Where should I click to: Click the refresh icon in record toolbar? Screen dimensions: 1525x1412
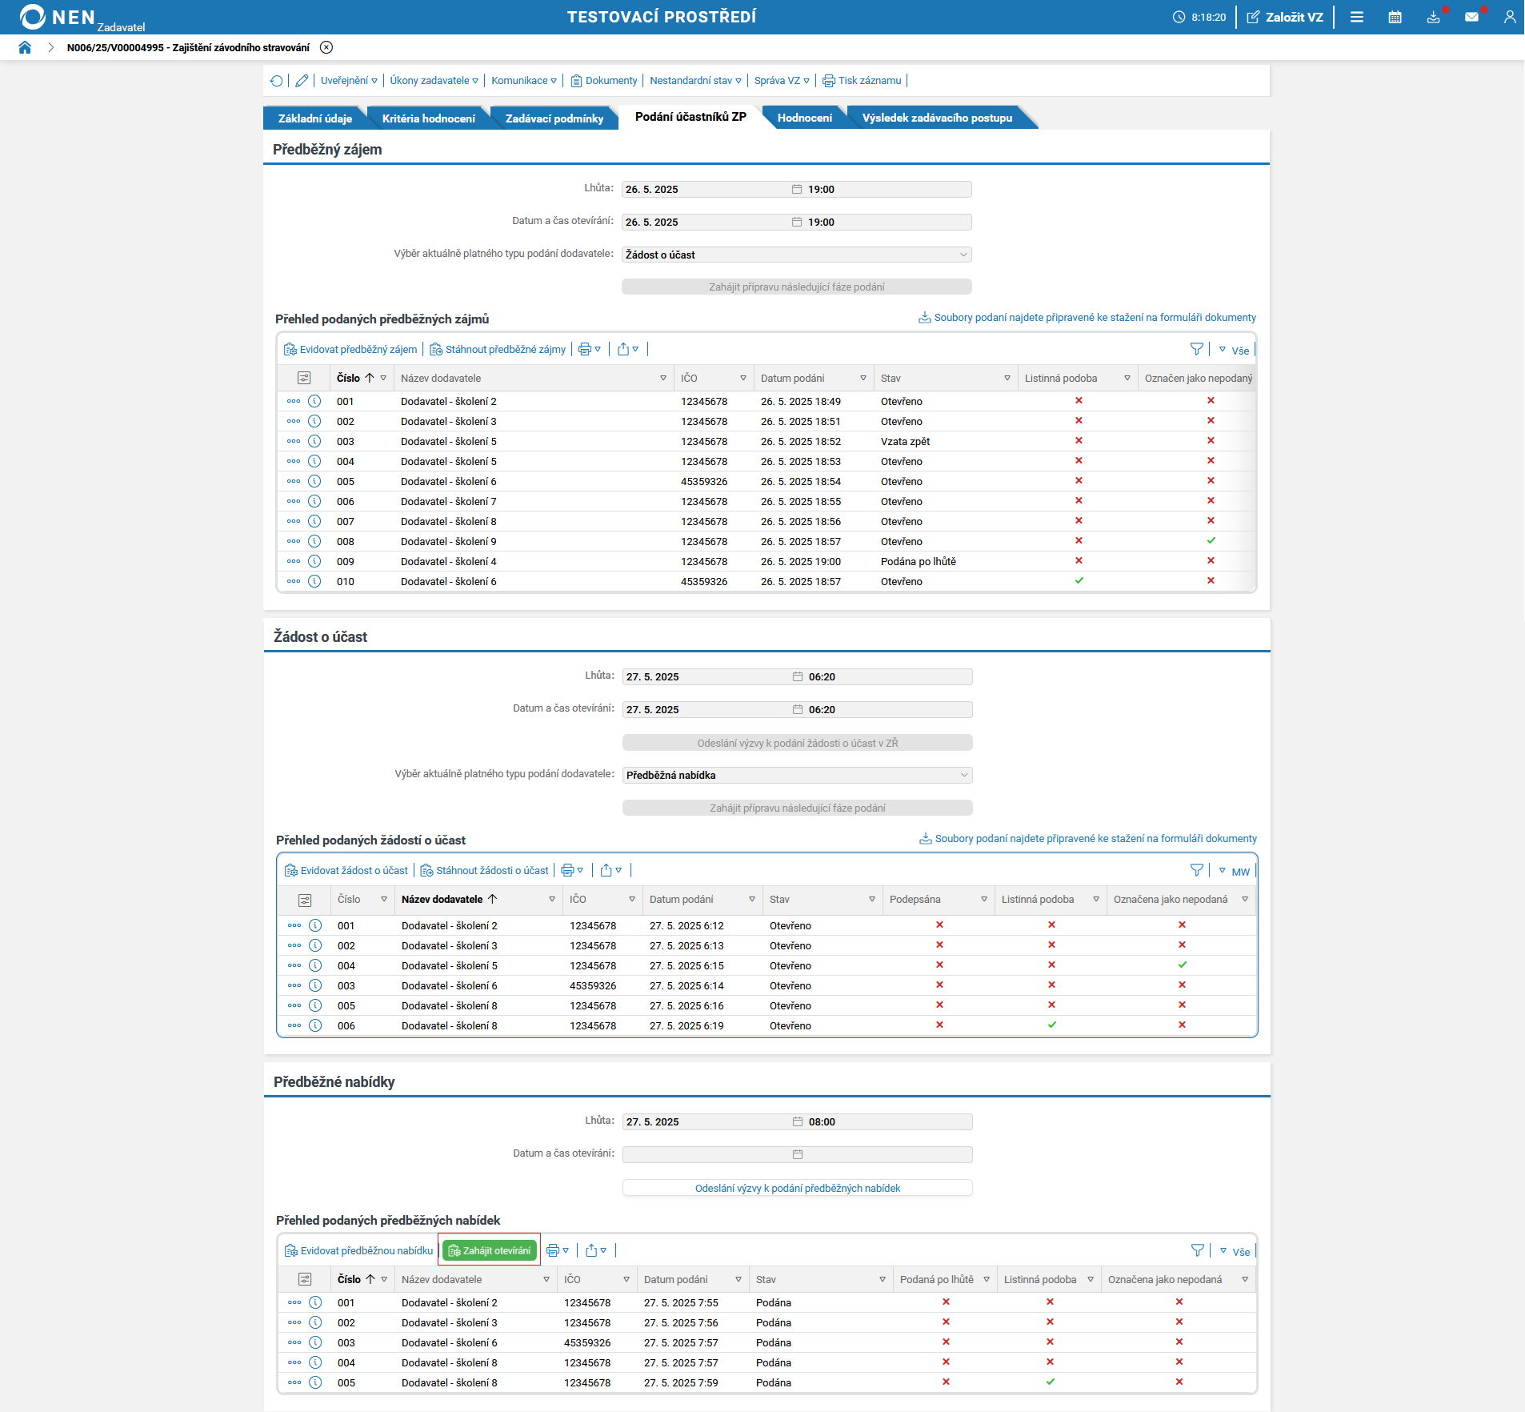[x=277, y=81]
